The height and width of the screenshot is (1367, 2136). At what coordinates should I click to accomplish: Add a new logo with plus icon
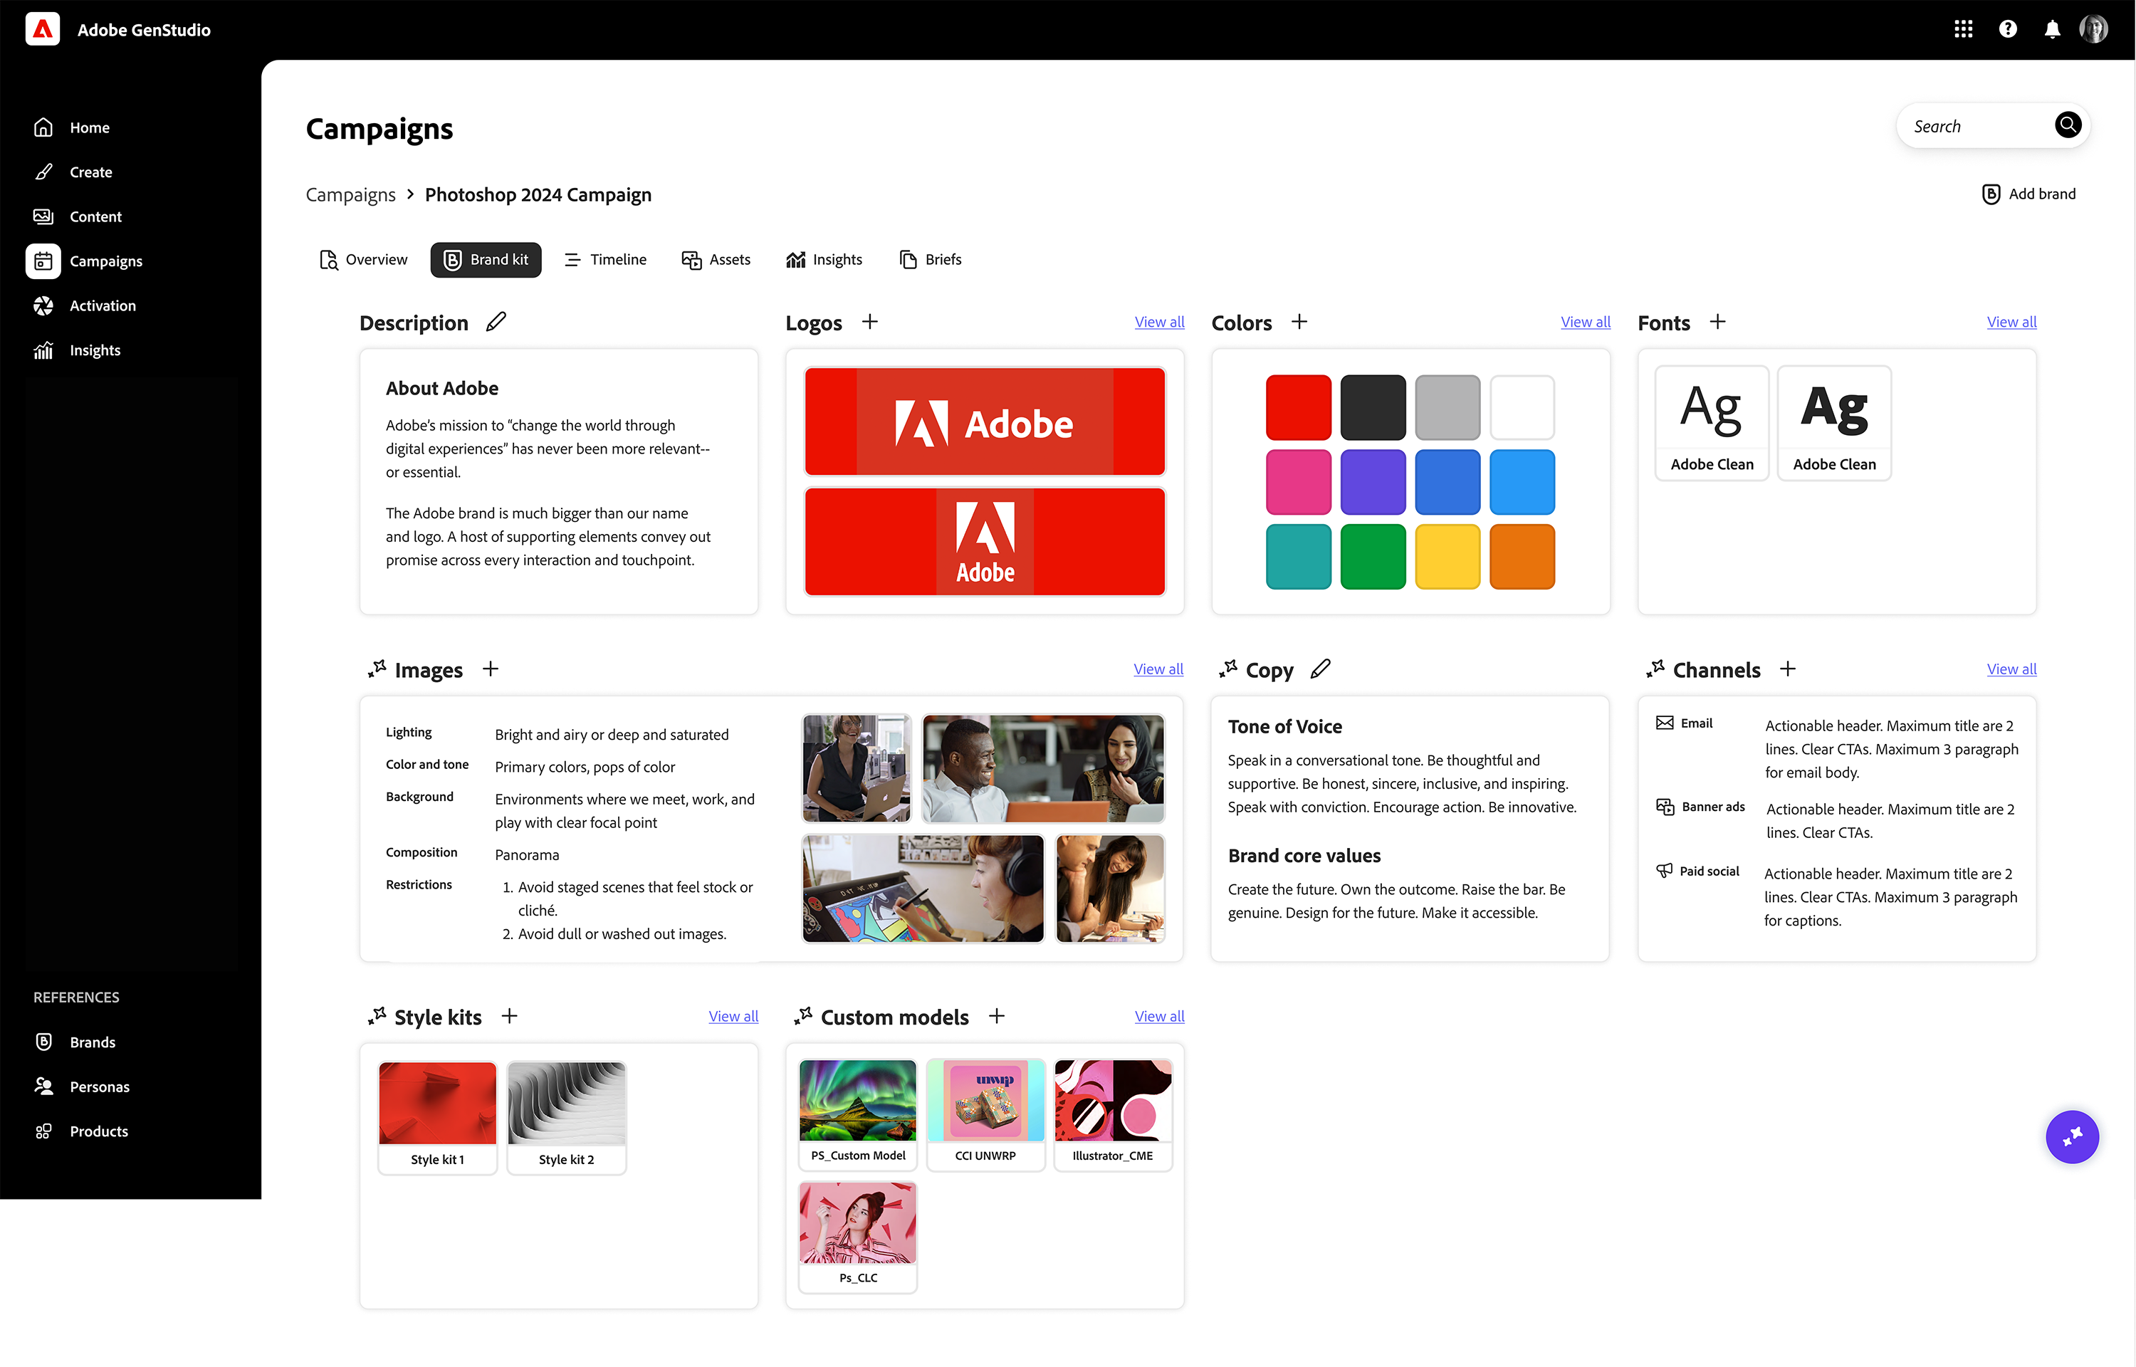click(869, 321)
